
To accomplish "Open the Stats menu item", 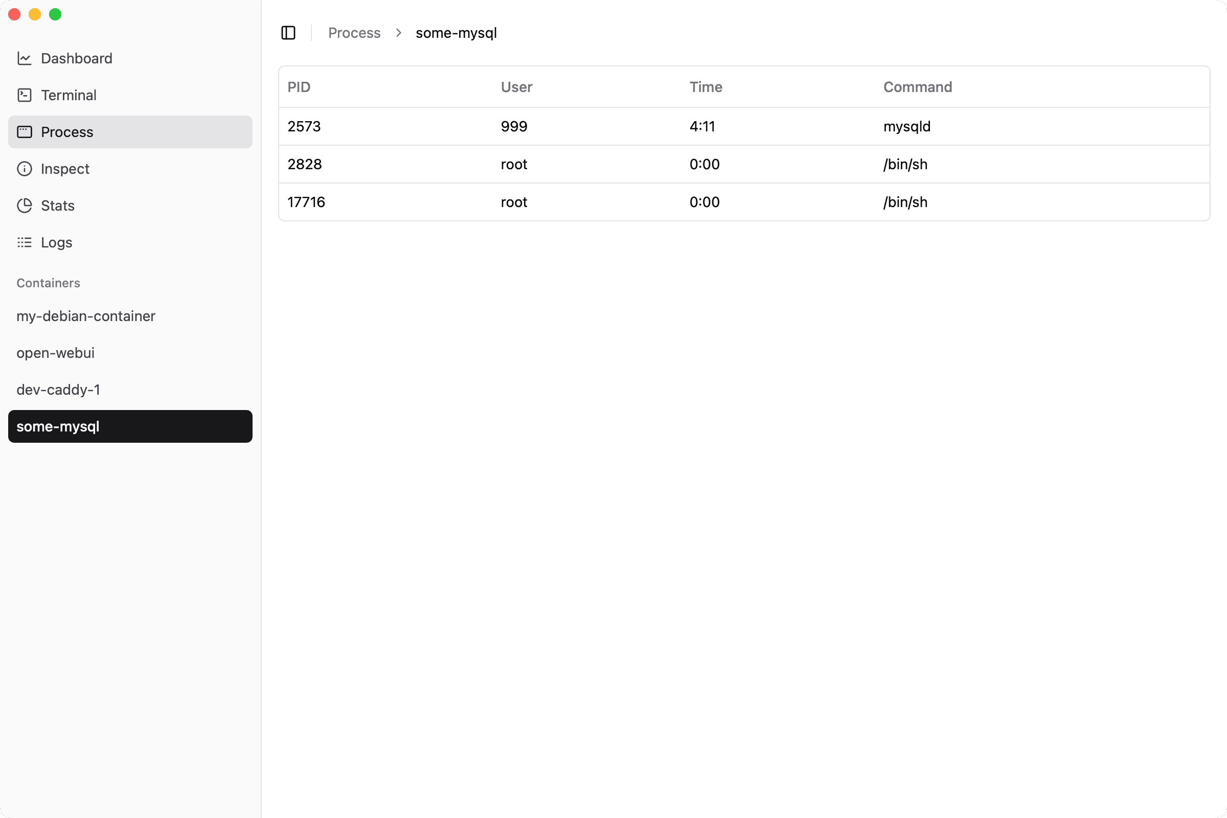I will [57, 206].
